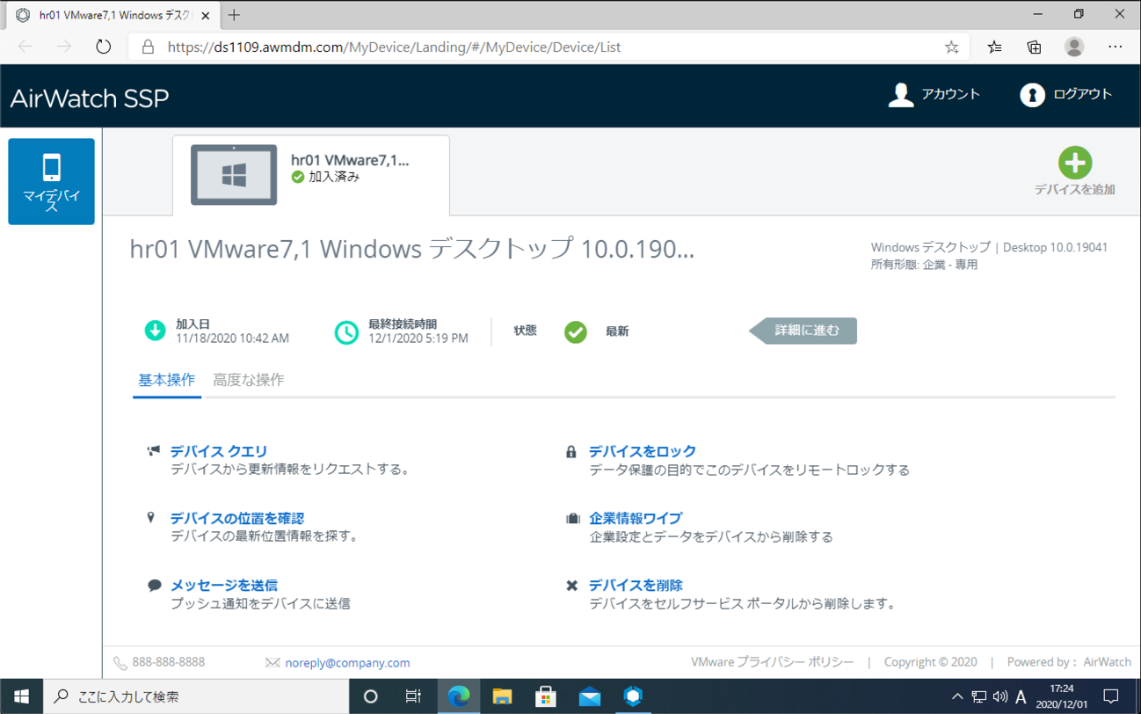Switch to 高度な操作 tab
This screenshot has height=714, width=1141.
249,380
